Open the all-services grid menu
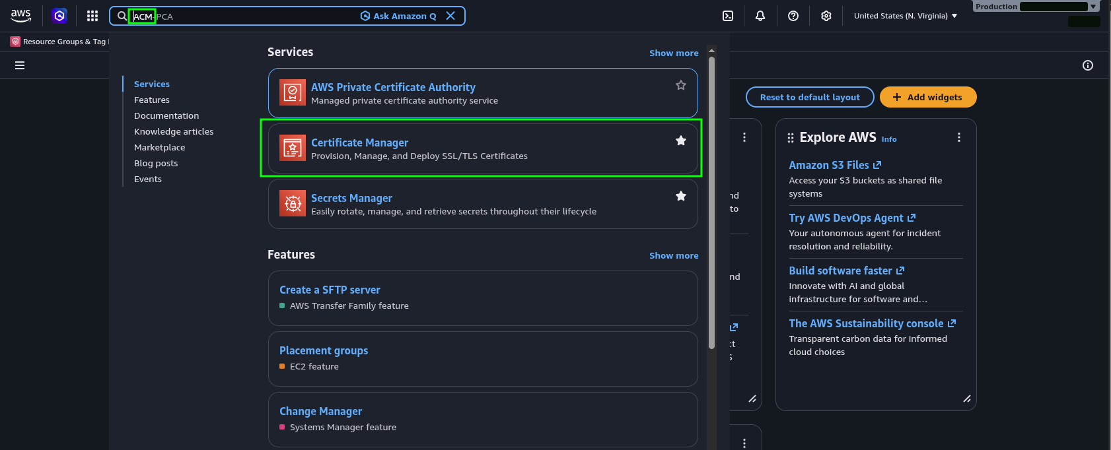Screen dimensions: 1111x450 [92, 16]
